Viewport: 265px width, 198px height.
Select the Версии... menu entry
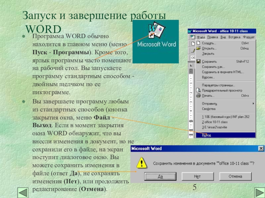pos(226,77)
